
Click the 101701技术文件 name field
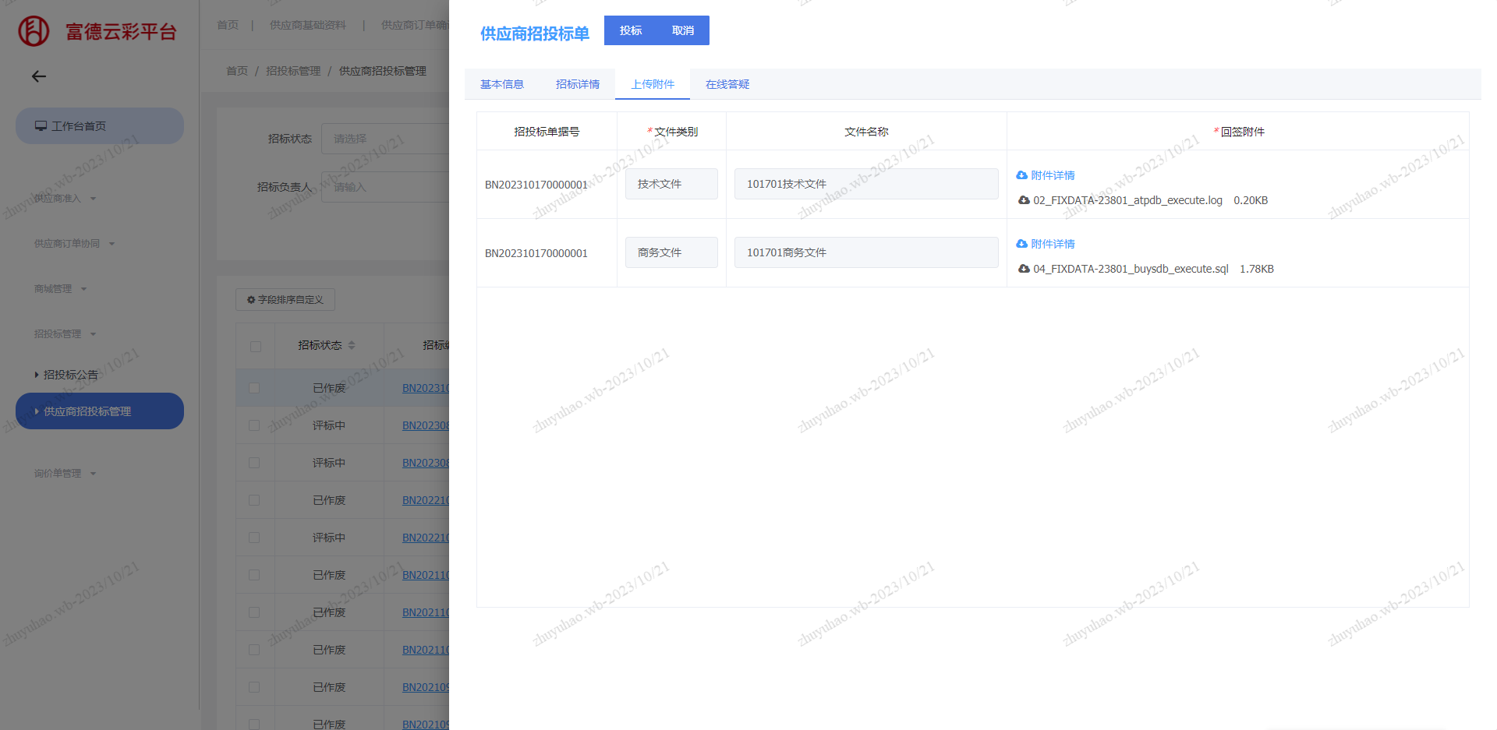pos(866,184)
